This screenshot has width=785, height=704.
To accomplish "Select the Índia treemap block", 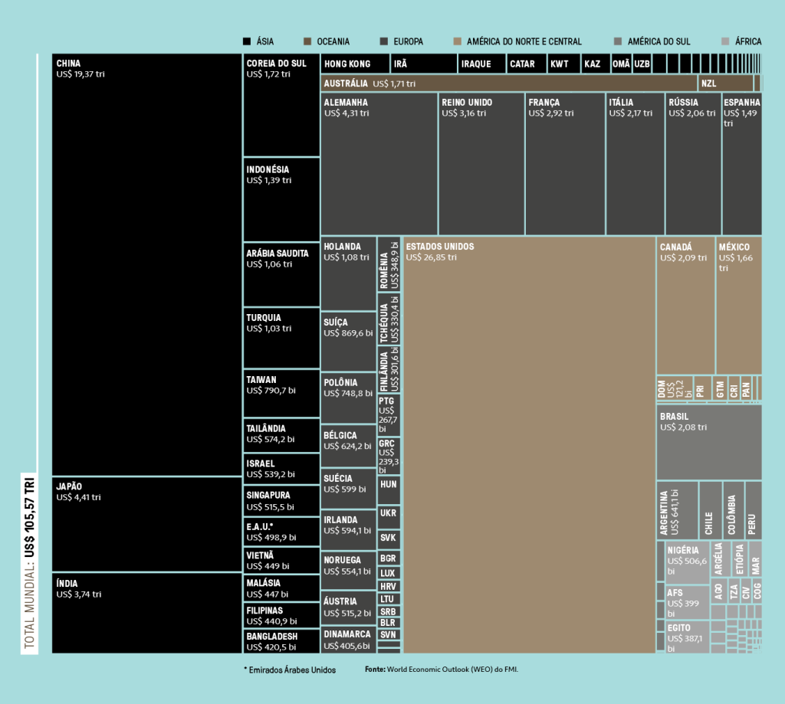I will tap(146, 613).
